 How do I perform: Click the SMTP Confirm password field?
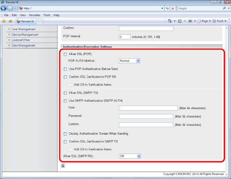(x=146, y=124)
